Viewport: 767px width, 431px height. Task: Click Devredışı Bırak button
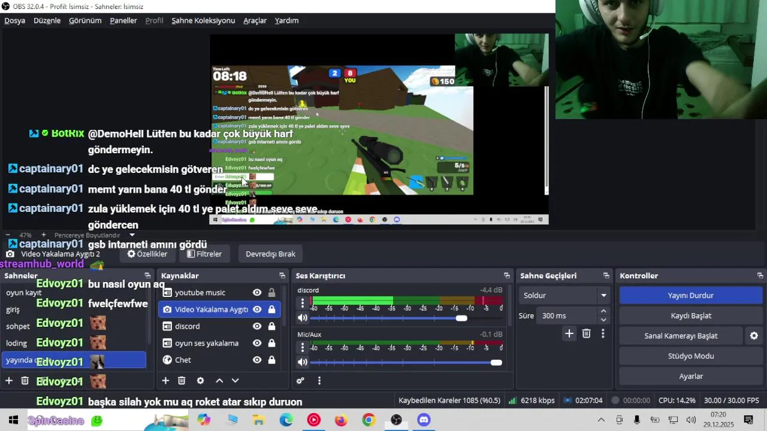click(x=270, y=254)
